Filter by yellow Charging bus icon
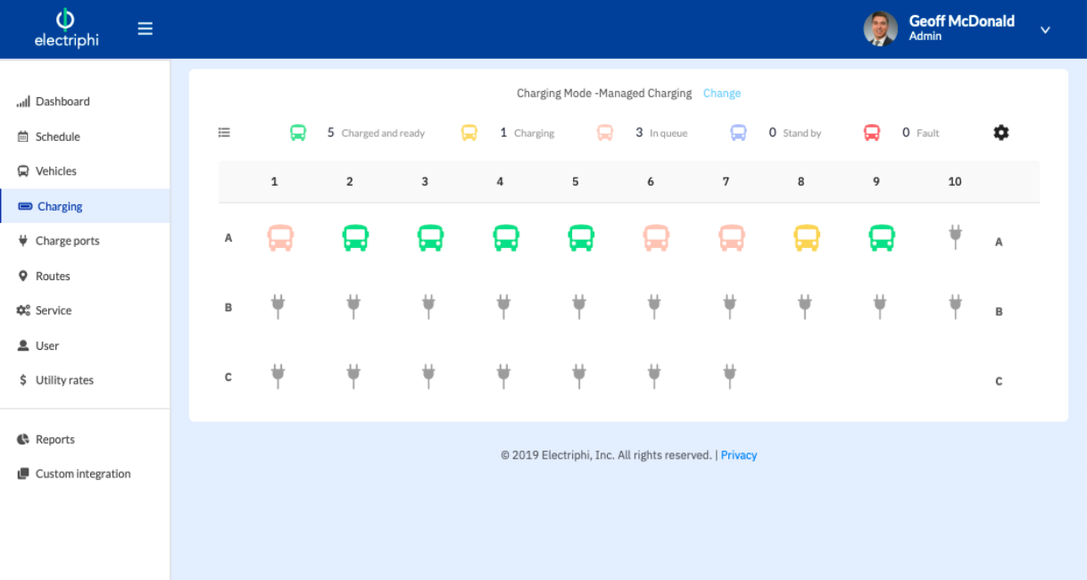 [469, 132]
